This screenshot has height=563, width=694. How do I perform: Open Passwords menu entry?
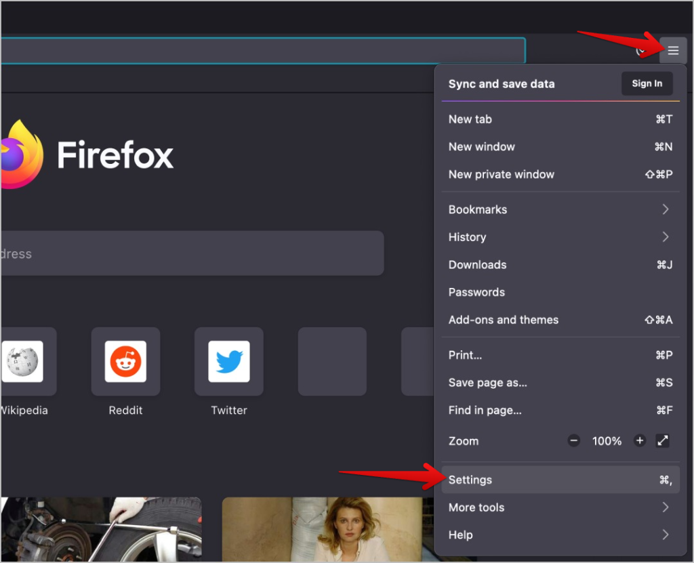coord(560,292)
